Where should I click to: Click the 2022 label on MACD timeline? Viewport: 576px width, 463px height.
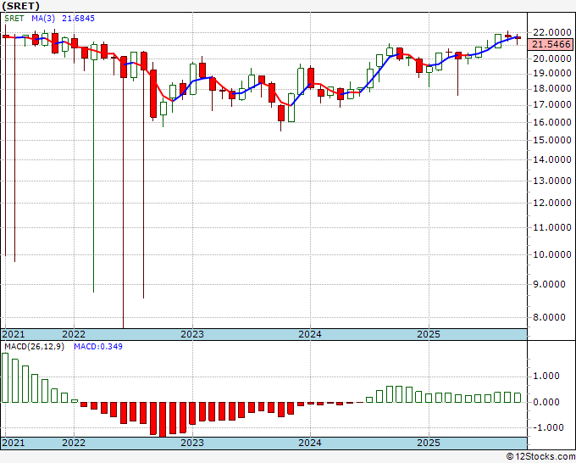[x=74, y=443]
